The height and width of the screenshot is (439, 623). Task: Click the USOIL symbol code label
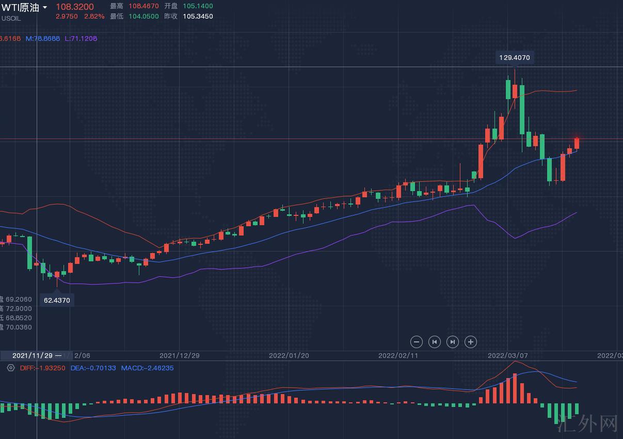pyautogui.click(x=11, y=18)
